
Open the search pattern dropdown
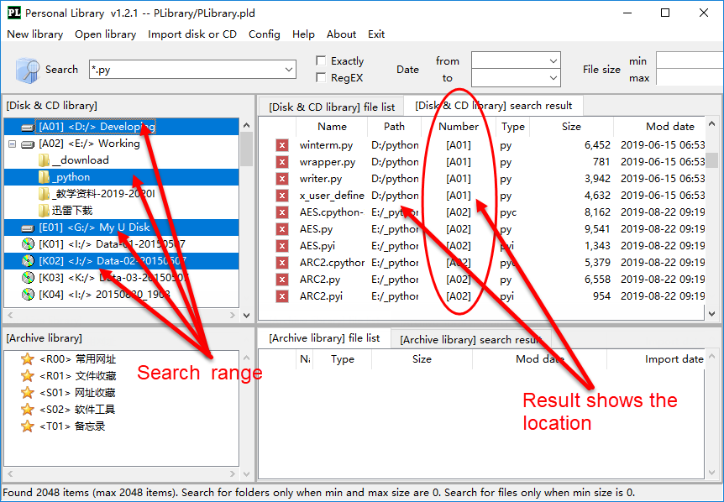pyautogui.click(x=289, y=70)
